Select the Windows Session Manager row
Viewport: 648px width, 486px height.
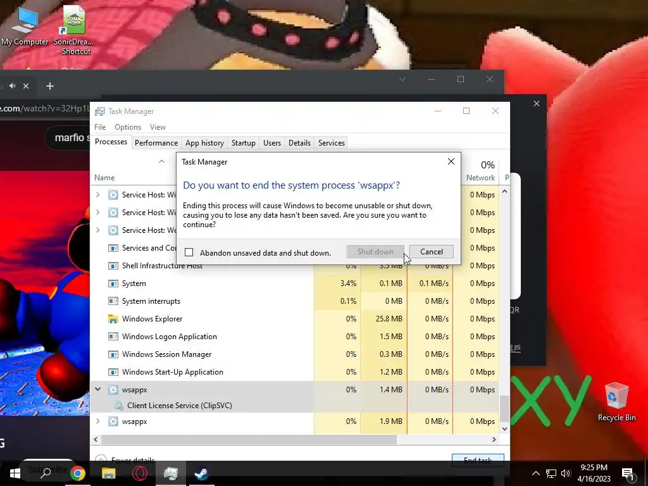(x=294, y=354)
